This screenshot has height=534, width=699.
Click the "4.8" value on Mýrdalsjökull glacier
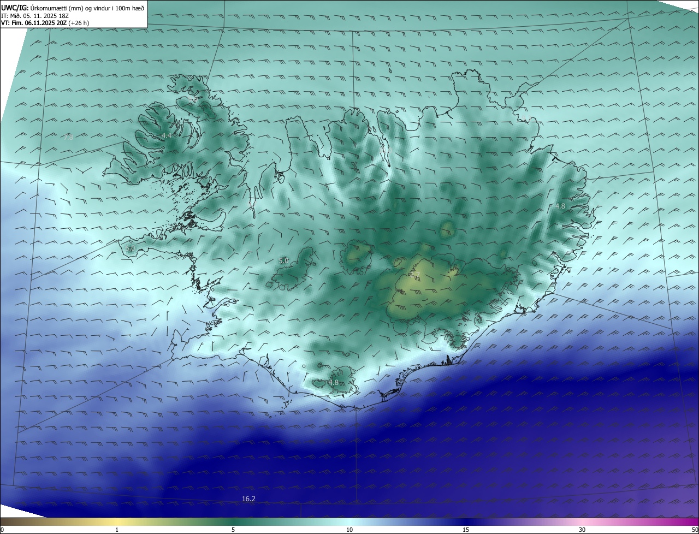click(333, 382)
